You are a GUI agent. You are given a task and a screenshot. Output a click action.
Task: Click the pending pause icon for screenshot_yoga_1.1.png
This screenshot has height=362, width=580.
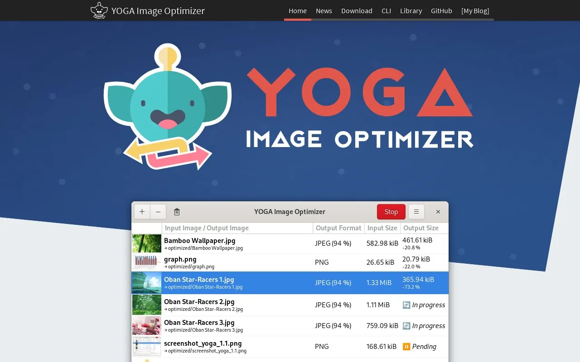click(x=406, y=347)
